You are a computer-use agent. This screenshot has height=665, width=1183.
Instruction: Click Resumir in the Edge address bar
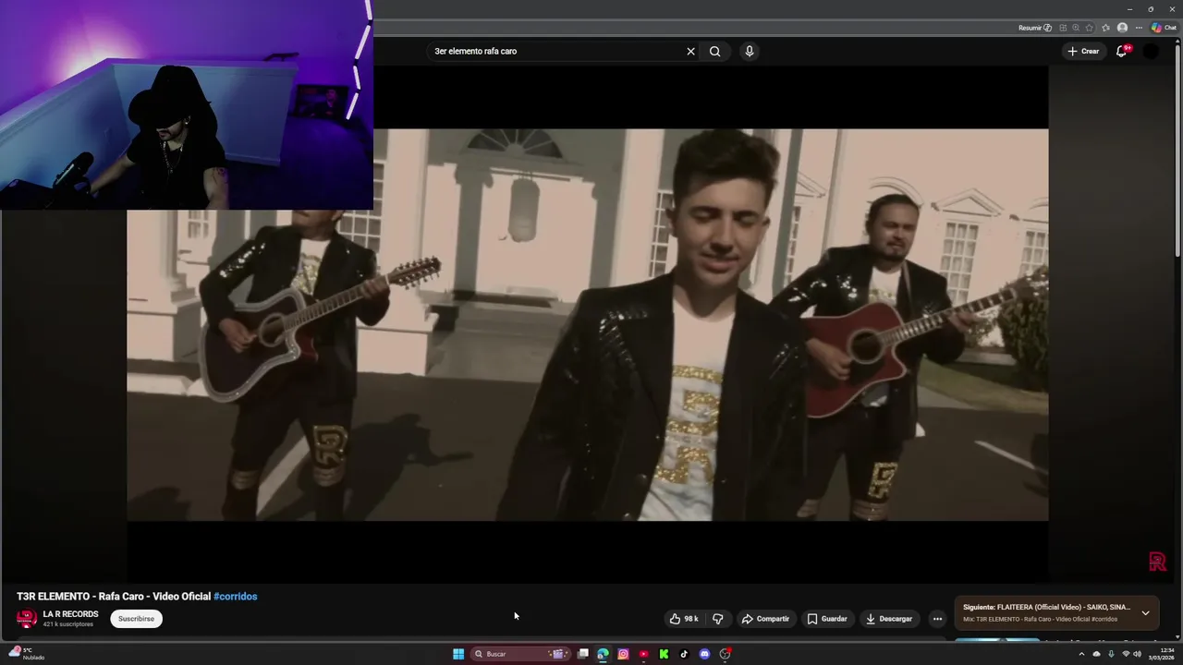coord(1035,28)
